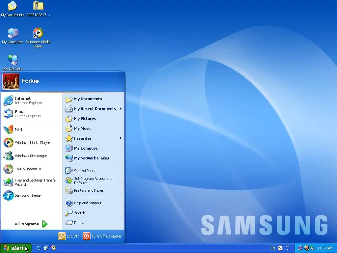Screen dimensions: 337x253
Task: Open My Network Places in Start menu
Action: click(x=94, y=158)
